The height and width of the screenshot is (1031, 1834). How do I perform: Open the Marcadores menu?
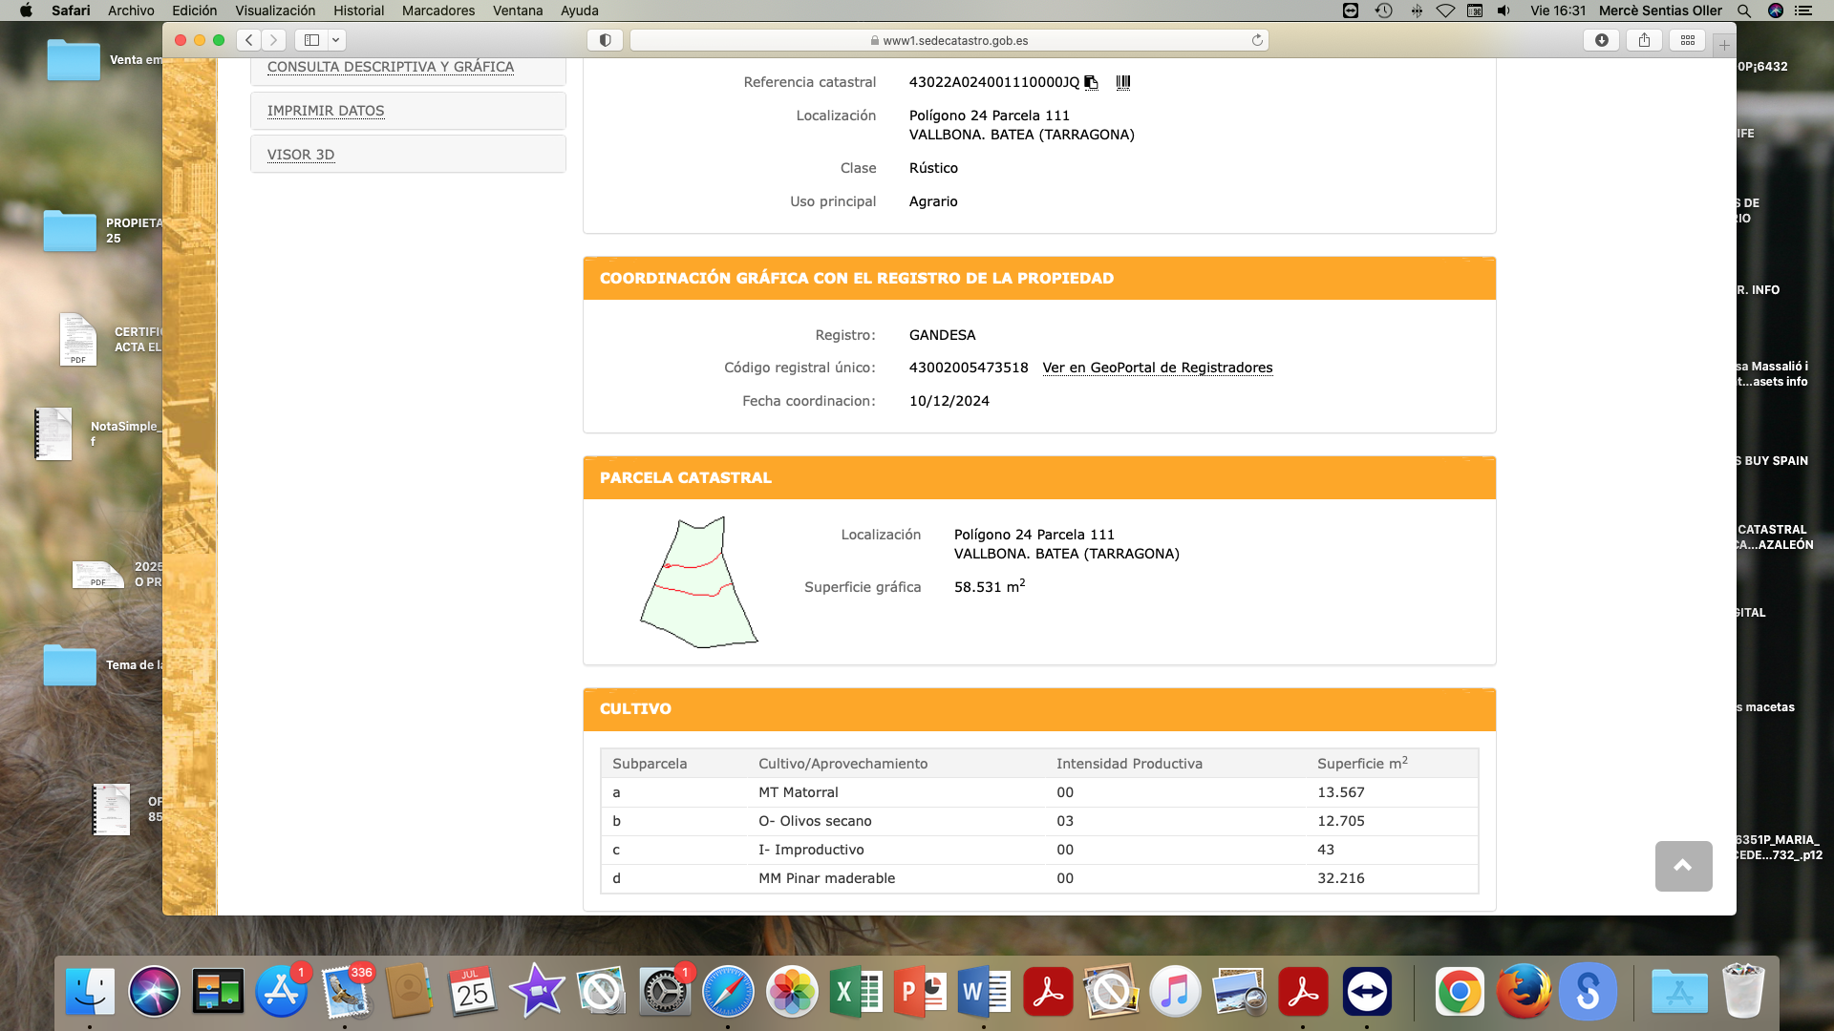(437, 11)
